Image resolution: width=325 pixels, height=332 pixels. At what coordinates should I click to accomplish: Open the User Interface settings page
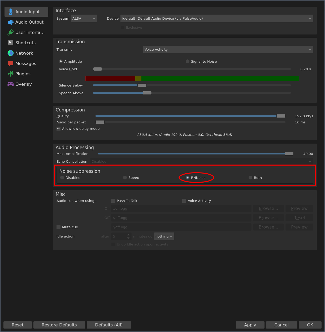26,32
